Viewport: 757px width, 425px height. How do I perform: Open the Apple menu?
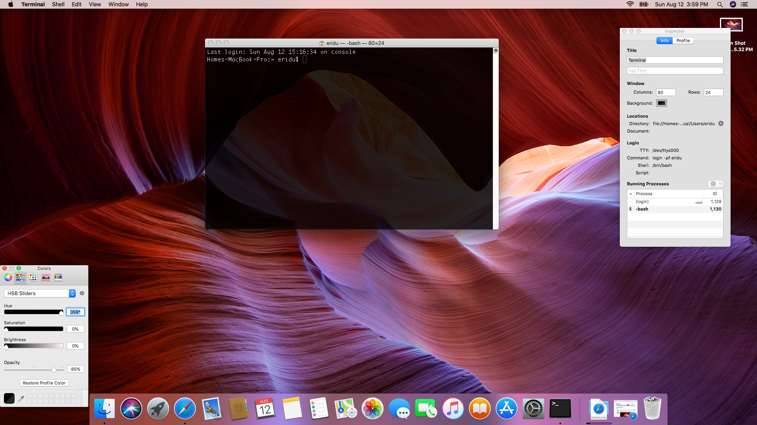pos(11,4)
